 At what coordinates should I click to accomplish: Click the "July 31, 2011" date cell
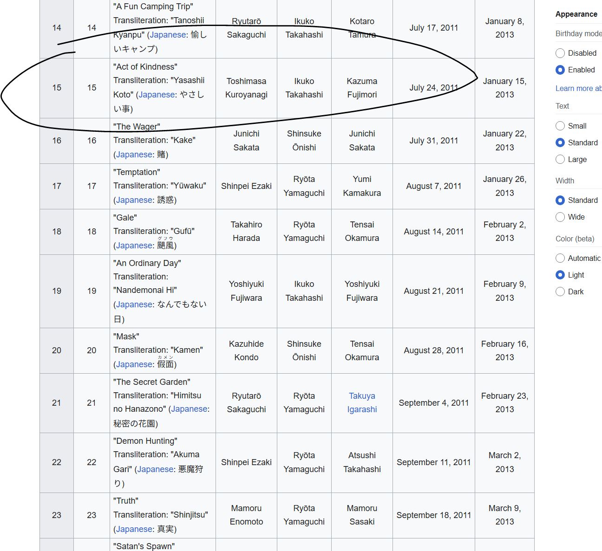[434, 141]
